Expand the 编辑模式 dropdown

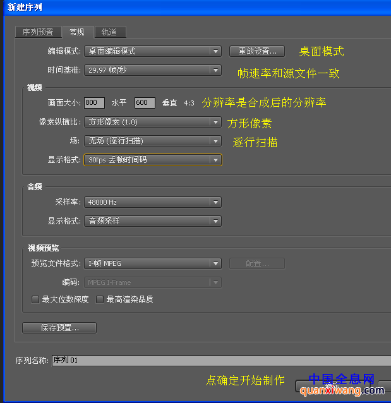pos(152,51)
